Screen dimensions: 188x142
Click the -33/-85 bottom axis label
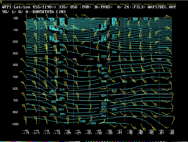(x=171, y=132)
